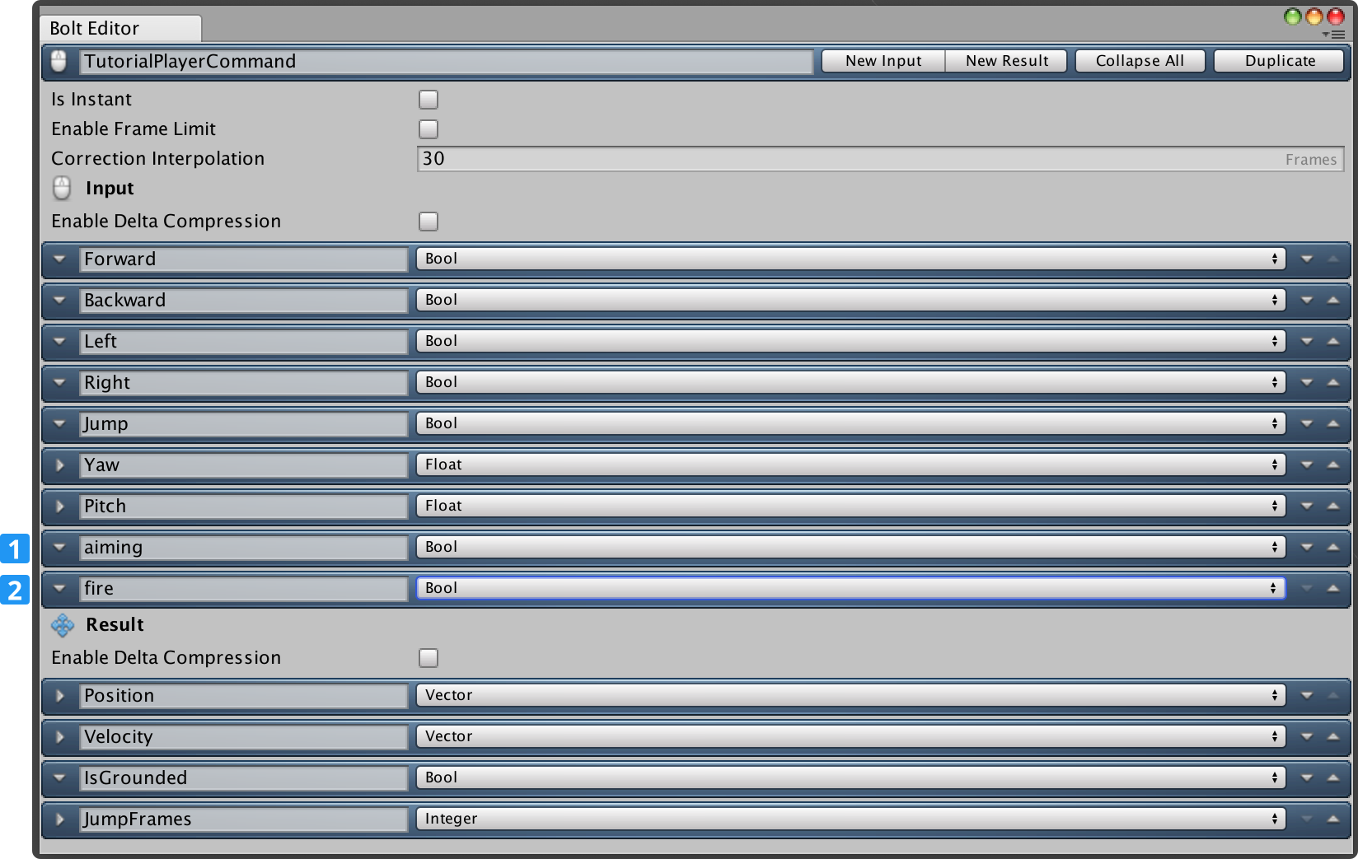Expand the JumpFrames result row
Image resolution: width=1358 pixels, height=859 pixels.
(x=59, y=819)
